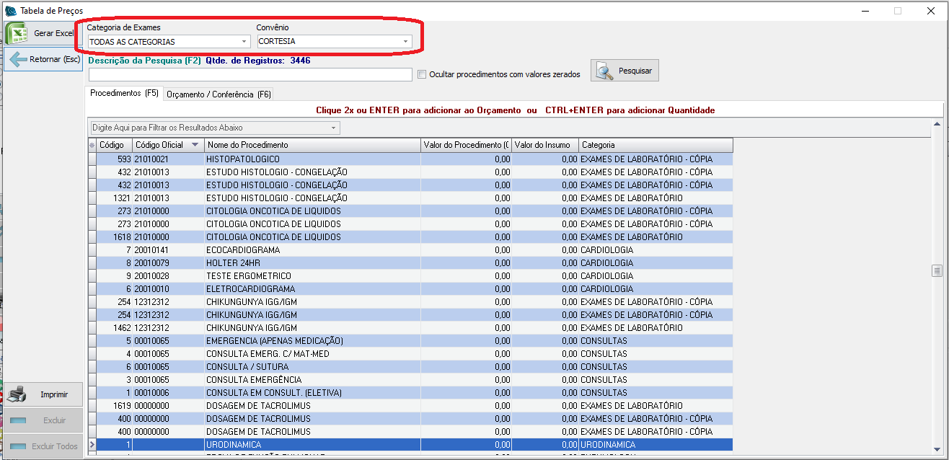Click the Tabela de Preços window icon
The height and width of the screenshot is (460, 949).
click(10, 11)
